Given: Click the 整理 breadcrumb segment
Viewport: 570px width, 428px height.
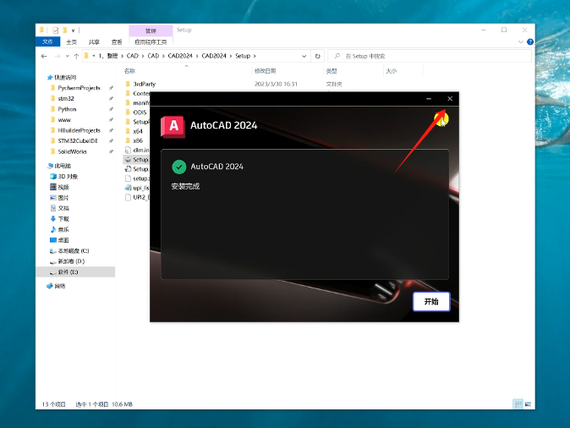Looking at the screenshot, I should [112, 56].
